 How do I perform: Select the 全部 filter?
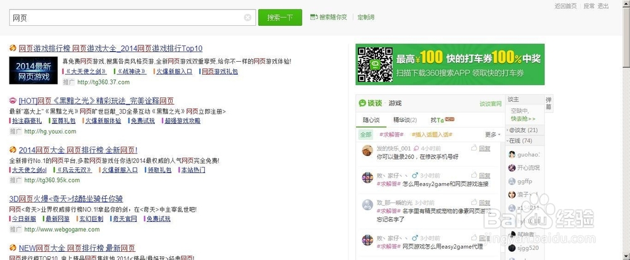point(365,135)
